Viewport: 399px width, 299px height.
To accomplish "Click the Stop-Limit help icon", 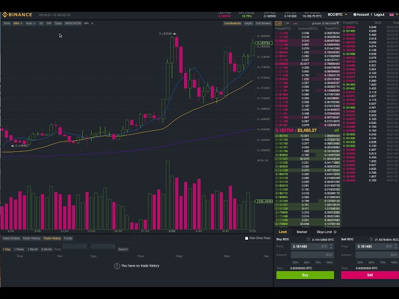I will [x=335, y=232].
